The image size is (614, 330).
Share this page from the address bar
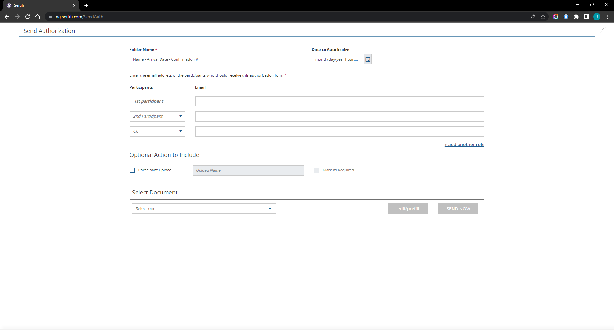point(533,17)
